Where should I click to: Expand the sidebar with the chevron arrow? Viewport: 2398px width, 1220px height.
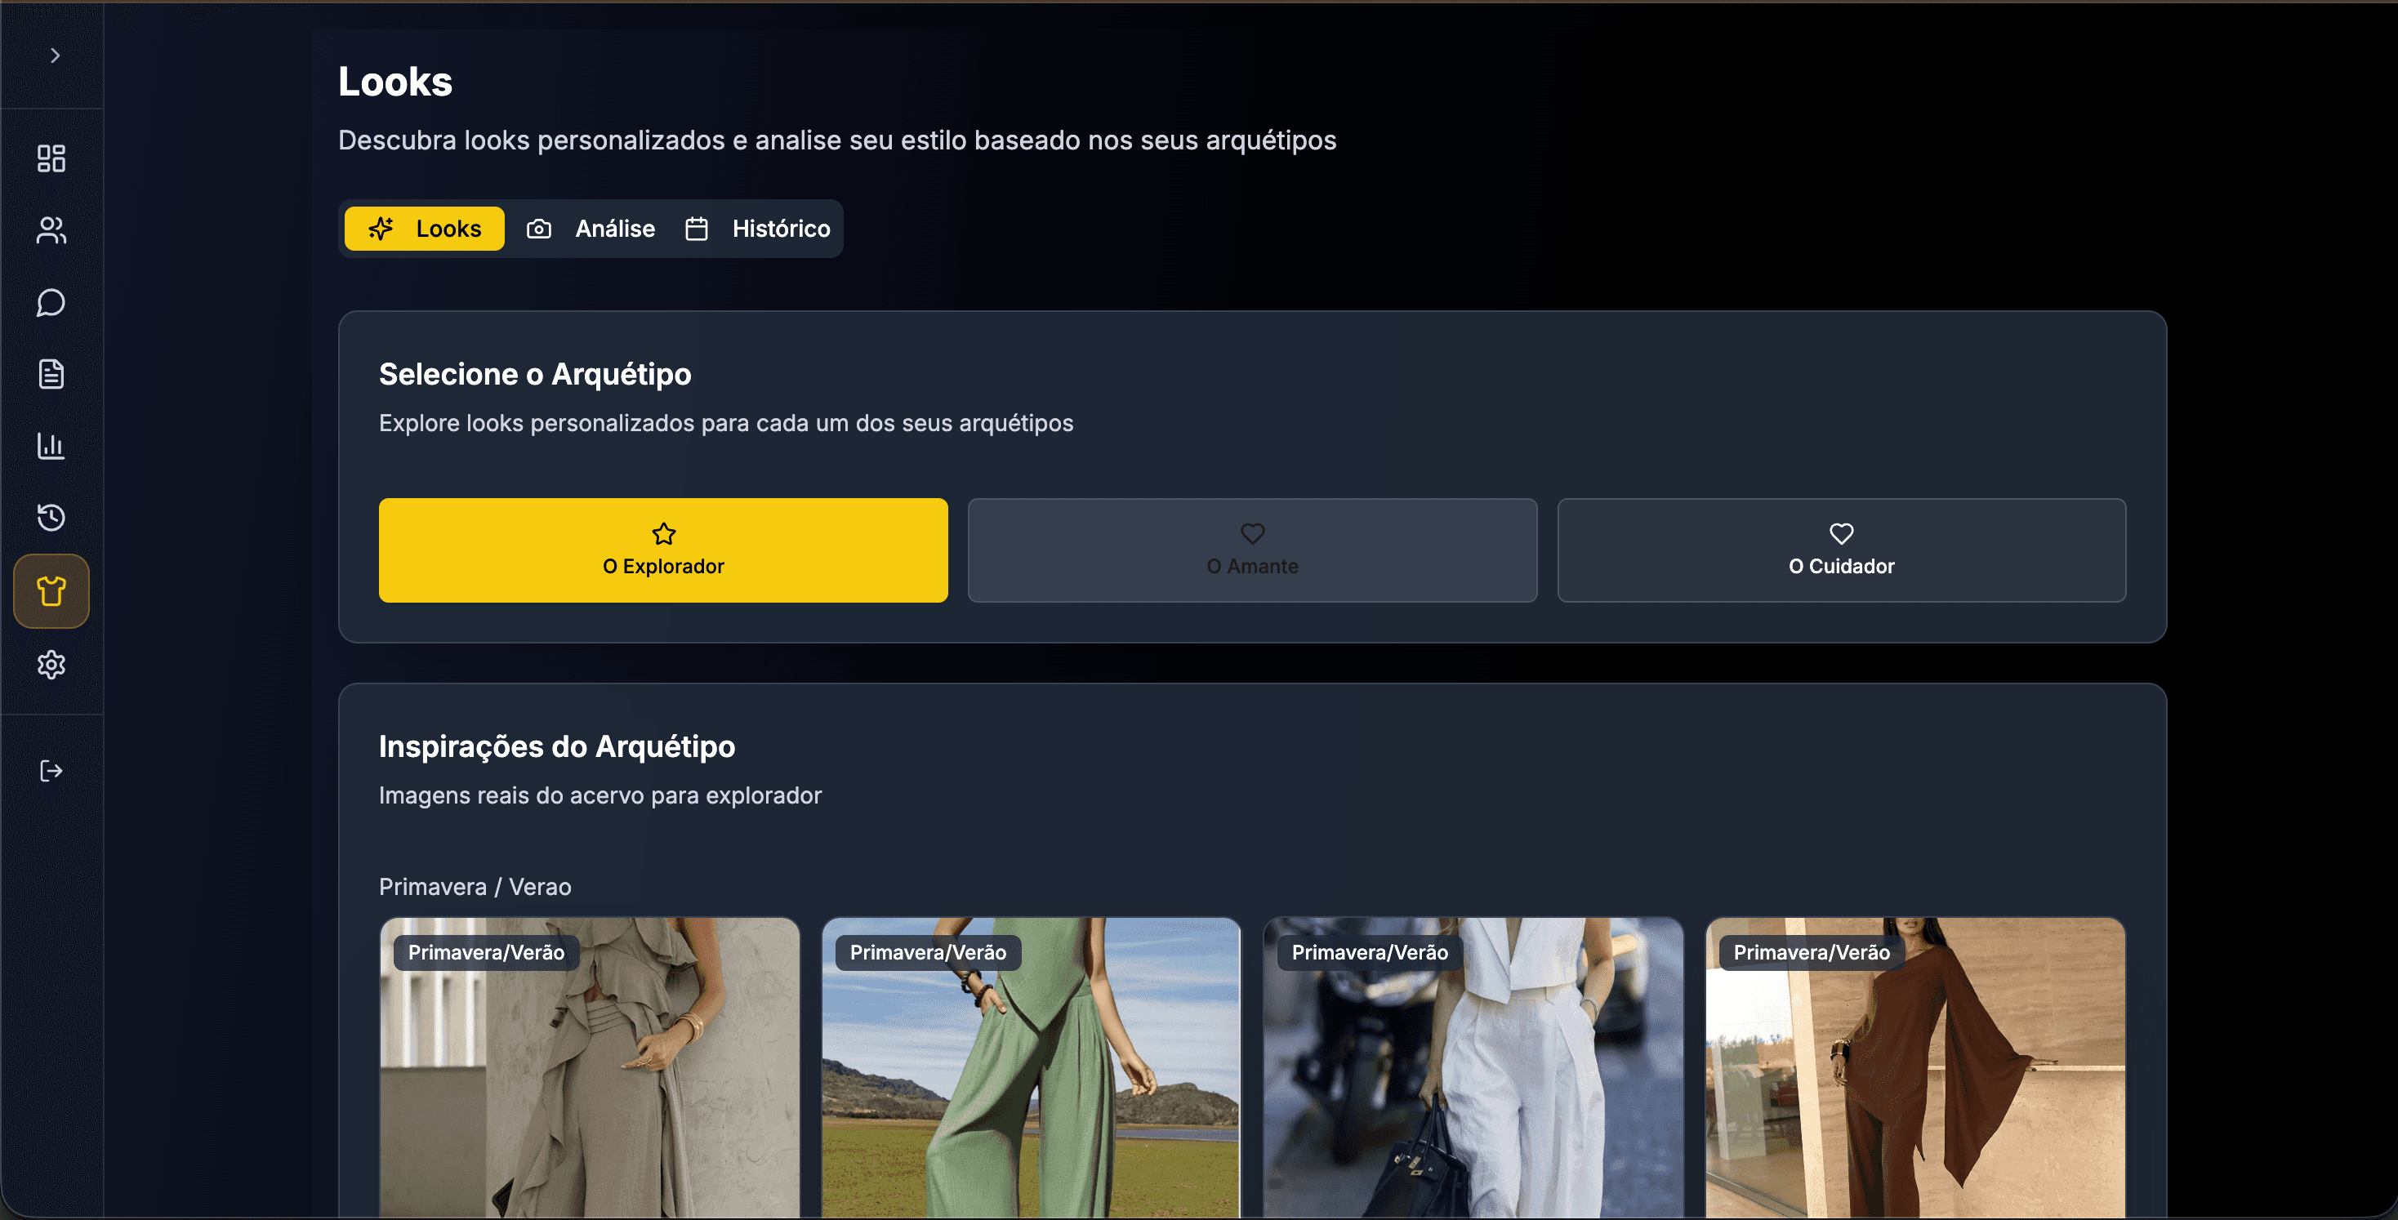tap(54, 56)
